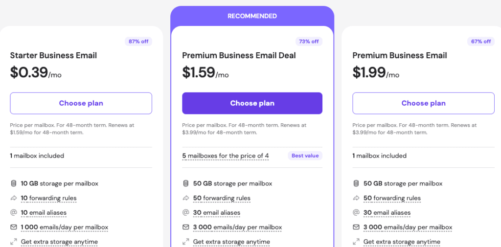Click the forwarding arrow icon in Starter plan

click(x=13, y=198)
